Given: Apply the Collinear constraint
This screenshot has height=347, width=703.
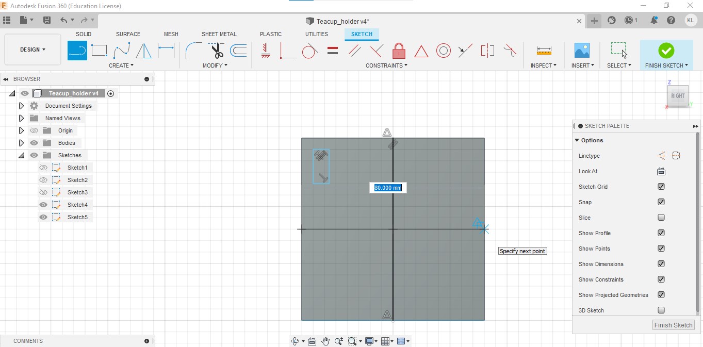Looking at the screenshot, I should point(465,51).
